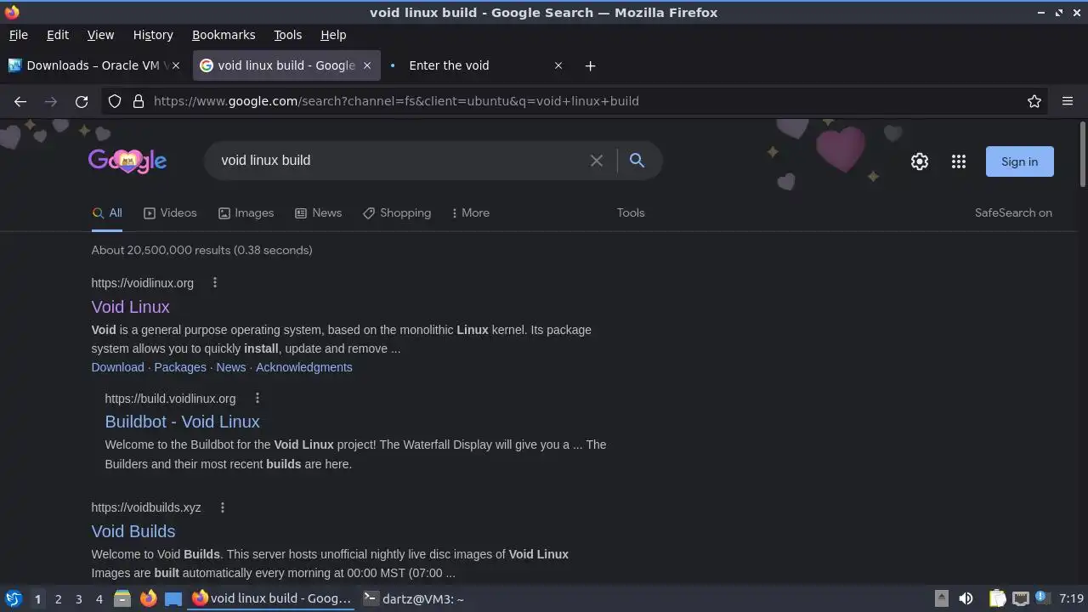1088x612 pixels.
Task: Follow the Packages sitelink
Action: pyautogui.click(x=180, y=367)
